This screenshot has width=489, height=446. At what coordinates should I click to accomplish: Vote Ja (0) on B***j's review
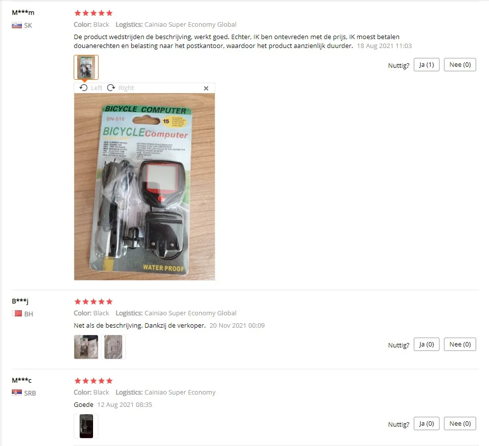[426, 345]
